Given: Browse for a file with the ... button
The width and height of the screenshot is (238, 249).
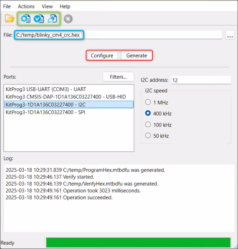Looking at the screenshot, I should [x=230, y=35].
